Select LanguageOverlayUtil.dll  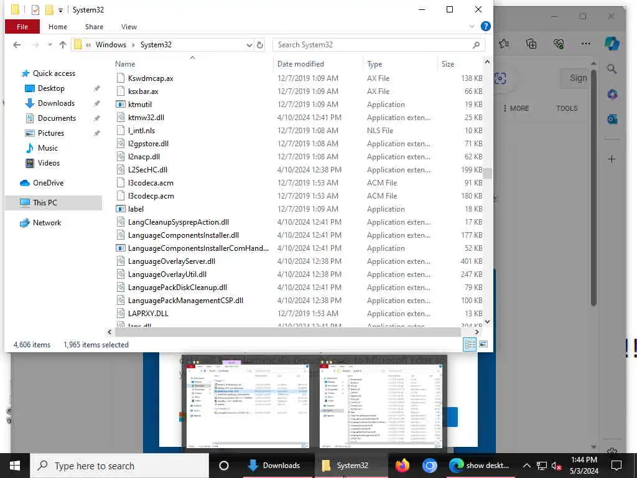point(167,274)
